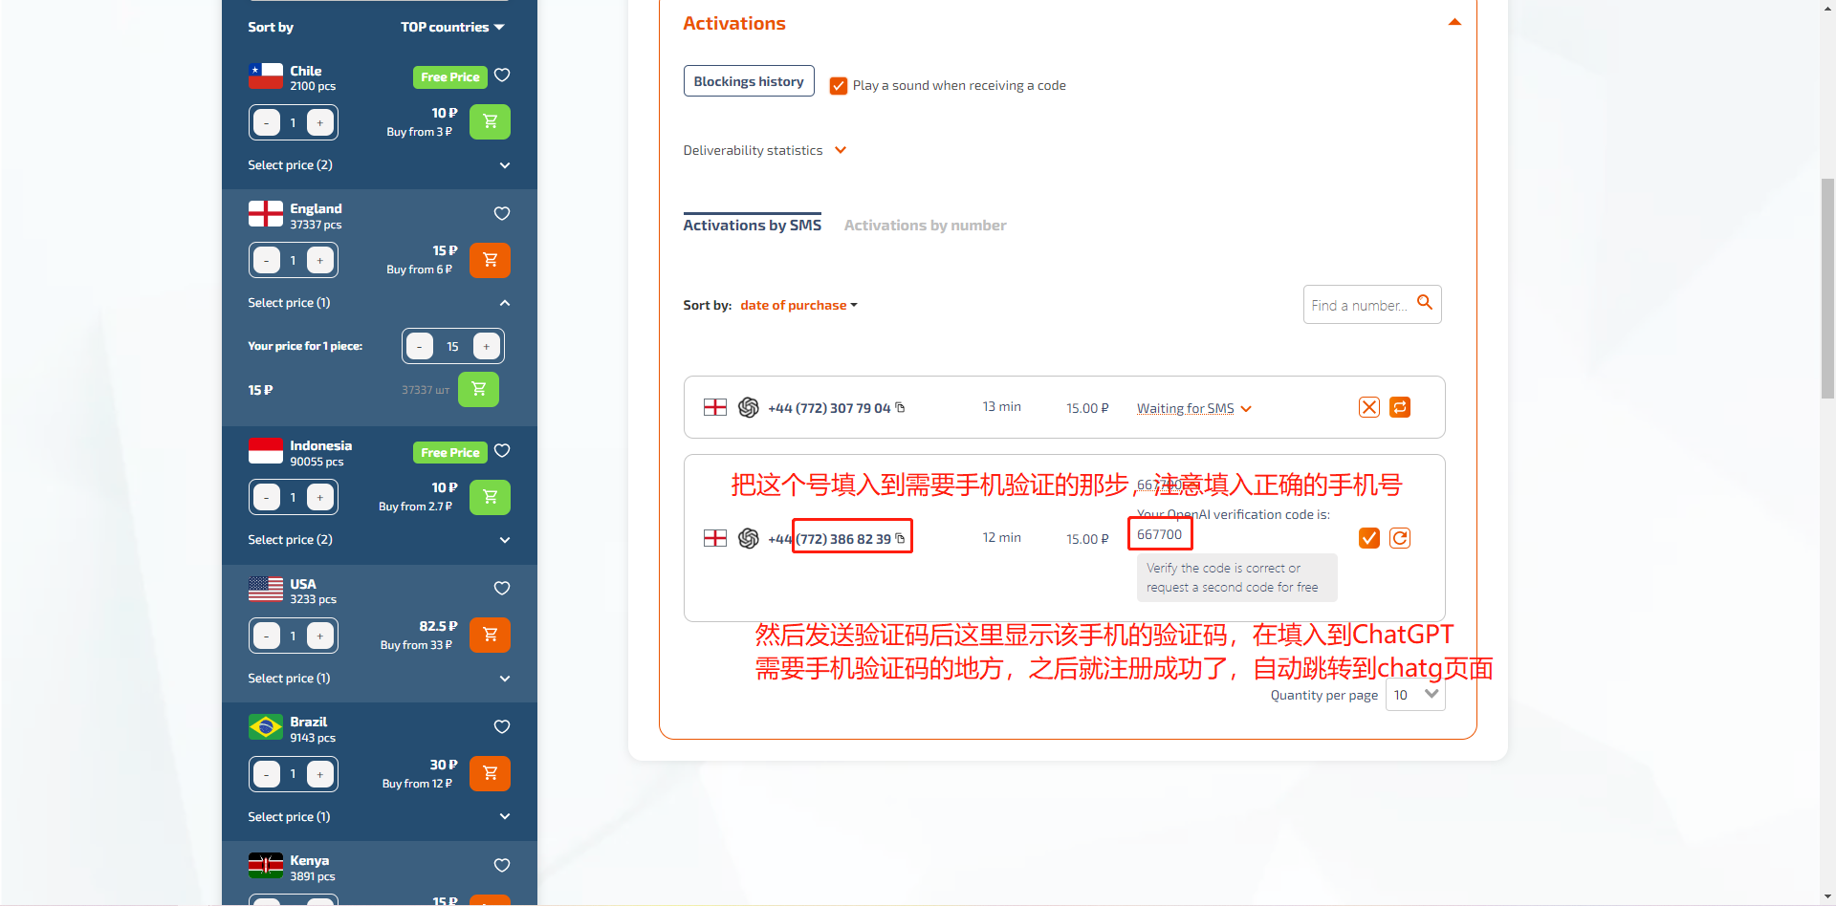Increase Chile quantity with plus button
This screenshot has width=1836, height=906.
click(x=320, y=123)
